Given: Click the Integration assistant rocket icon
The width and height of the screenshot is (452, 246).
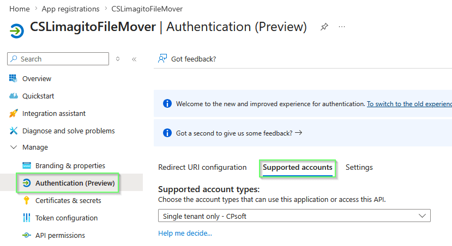Looking at the screenshot, I should pyautogui.click(x=13, y=113).
